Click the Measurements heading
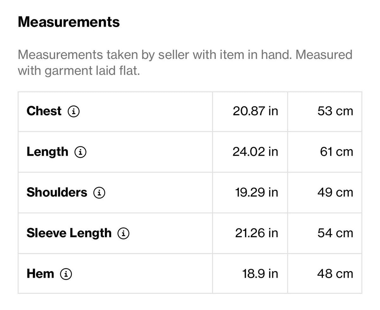 coord(69,22)
